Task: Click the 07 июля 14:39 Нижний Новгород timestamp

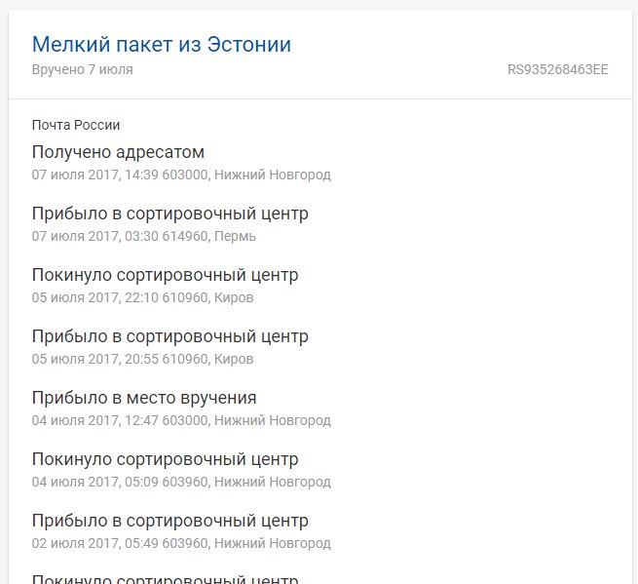Action: point(181,175)
